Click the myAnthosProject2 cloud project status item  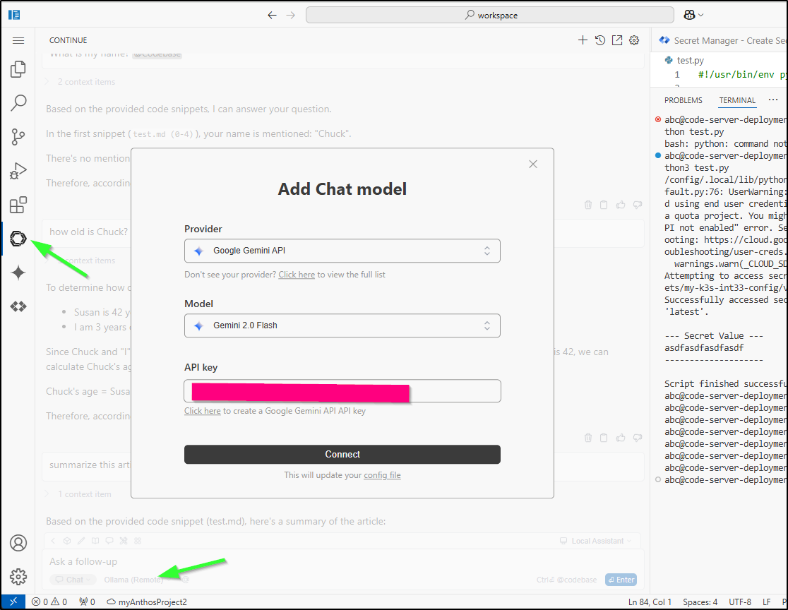point(147,602)
